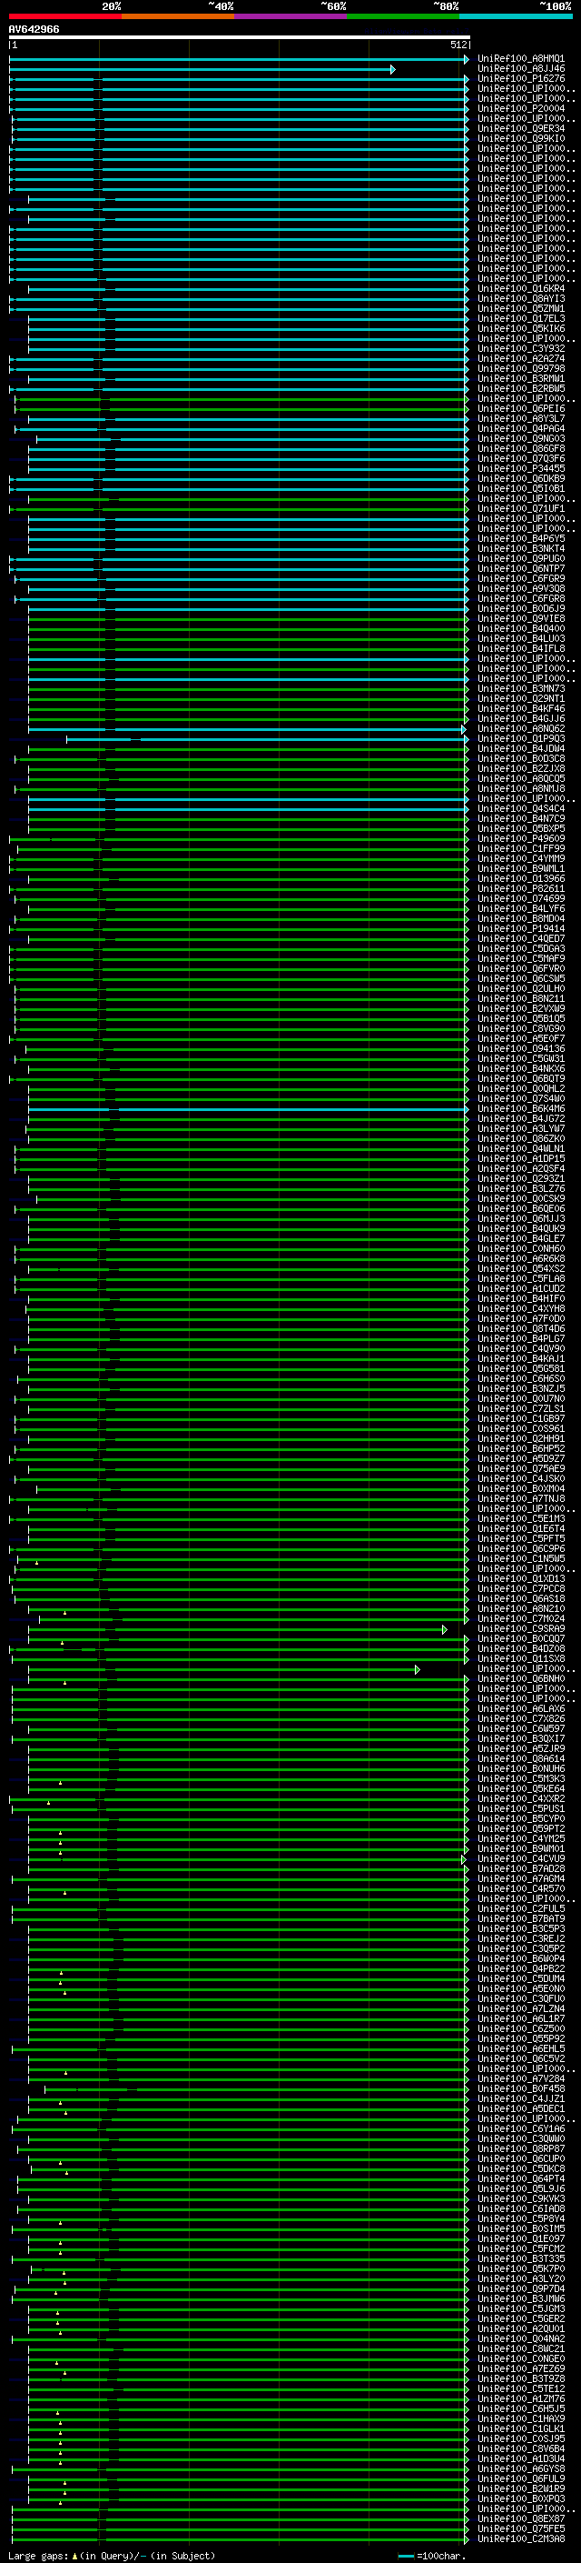Open hit UniRef100_A8JJ46
This screenshot has height=2563, width=581.
point(520,69)
